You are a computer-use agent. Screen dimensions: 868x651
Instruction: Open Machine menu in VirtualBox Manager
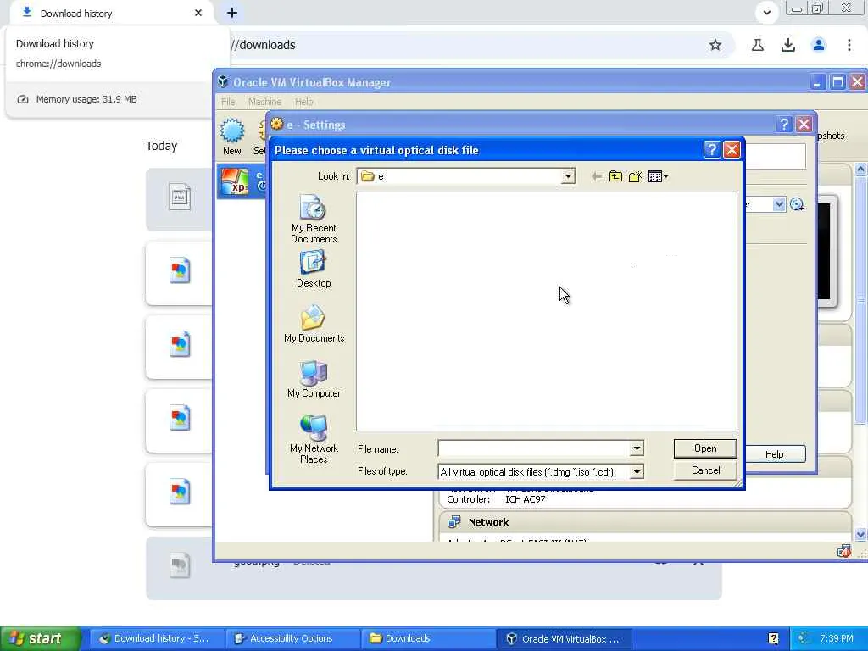(264, 102)
